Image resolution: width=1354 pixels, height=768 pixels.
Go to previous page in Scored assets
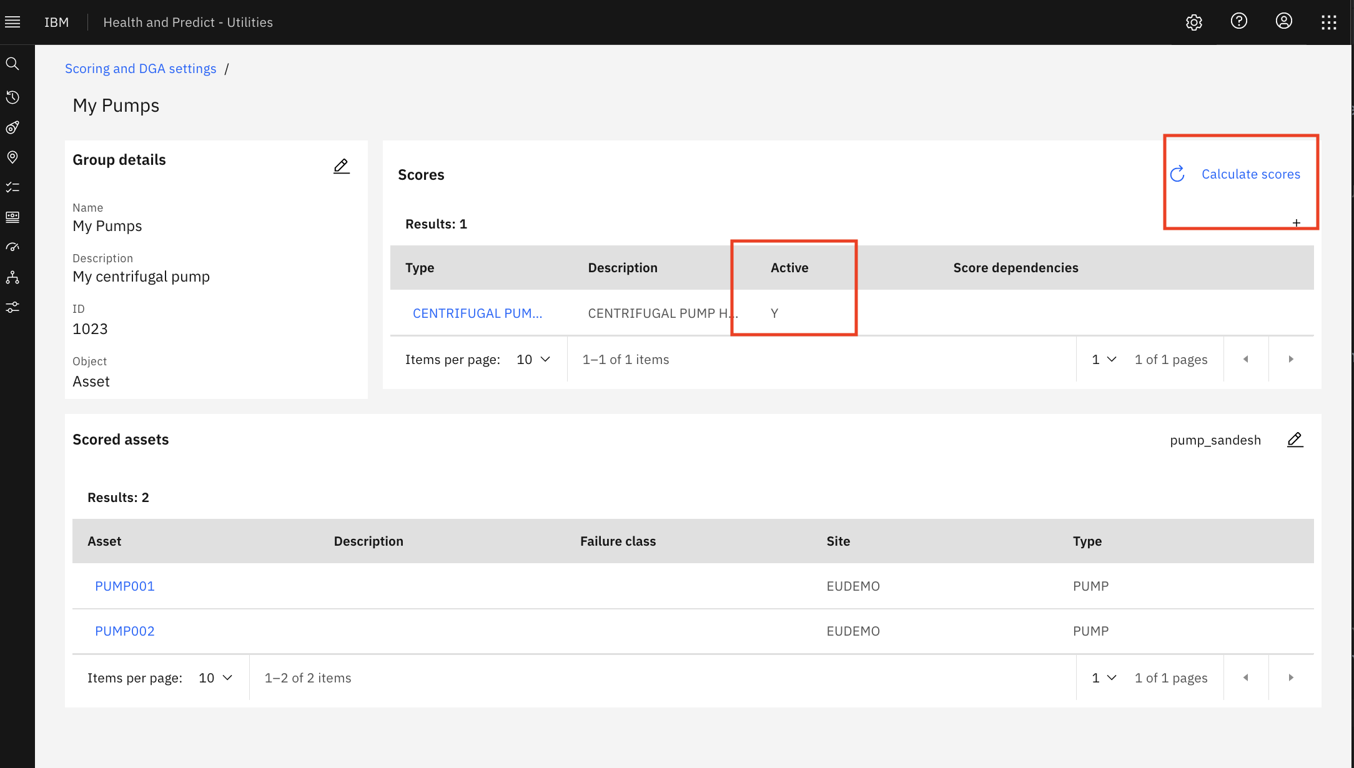pyautogui.click(x=1246, y=677)
